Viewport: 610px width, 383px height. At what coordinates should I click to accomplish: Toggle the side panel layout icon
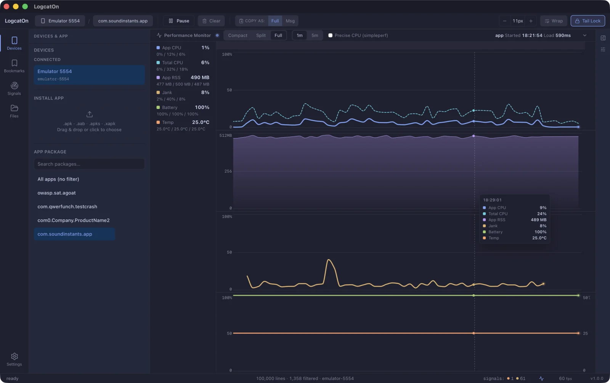(603, 38)
